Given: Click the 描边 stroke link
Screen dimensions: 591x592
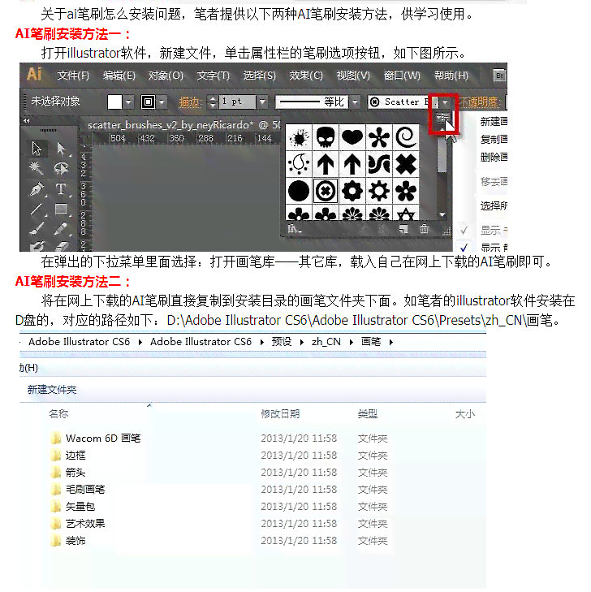Looking at the screenshot, I should pos(190,102).
